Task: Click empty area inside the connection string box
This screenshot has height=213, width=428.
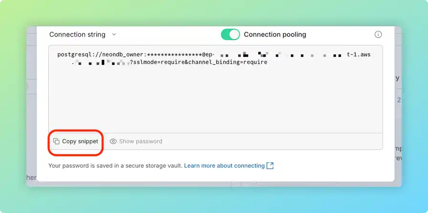Action: coord(216,99)
